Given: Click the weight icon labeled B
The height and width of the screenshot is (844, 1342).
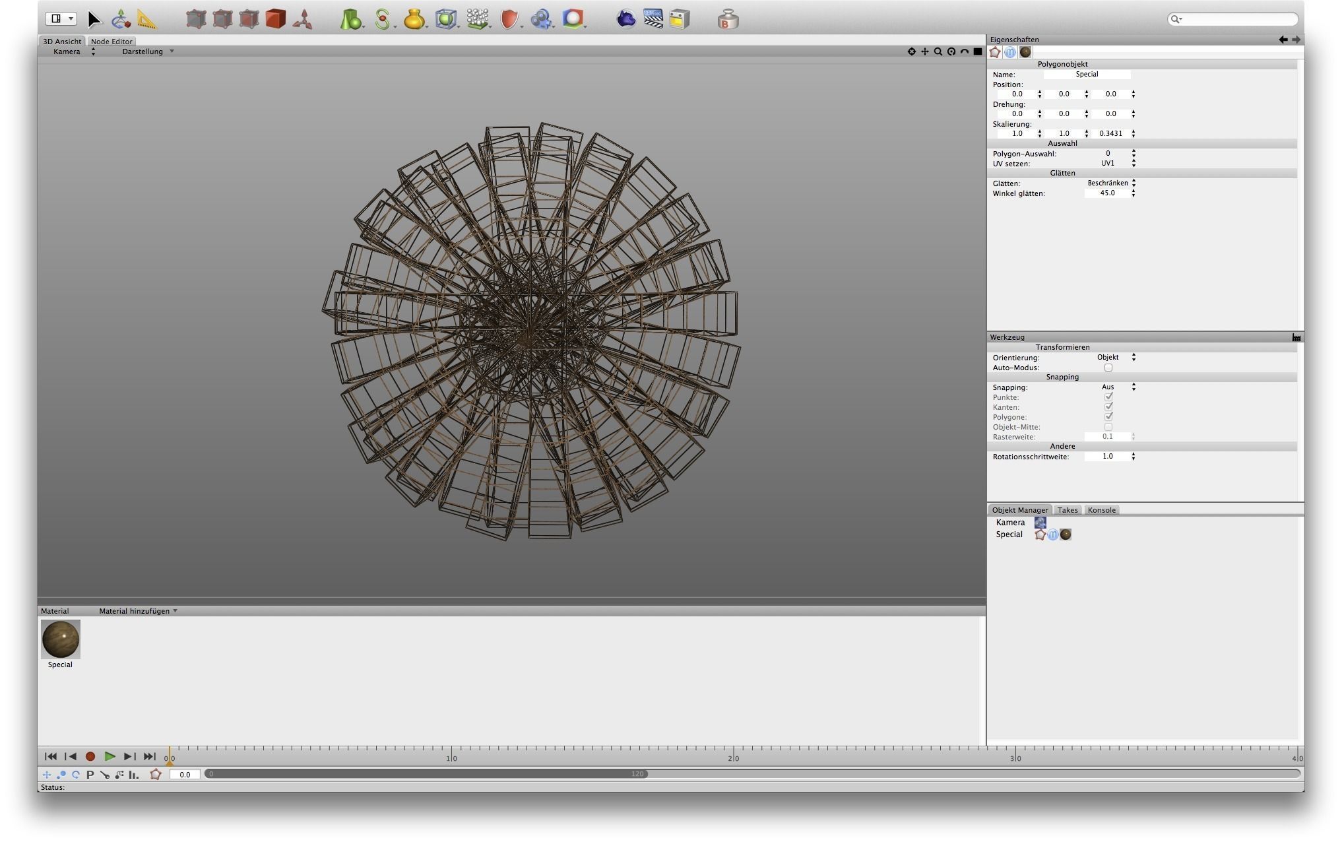Looking at the screenshot, I should (728, 20).
